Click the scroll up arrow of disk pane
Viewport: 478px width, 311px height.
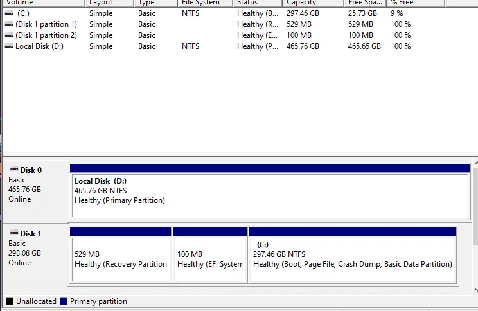(x=475, y=164)
